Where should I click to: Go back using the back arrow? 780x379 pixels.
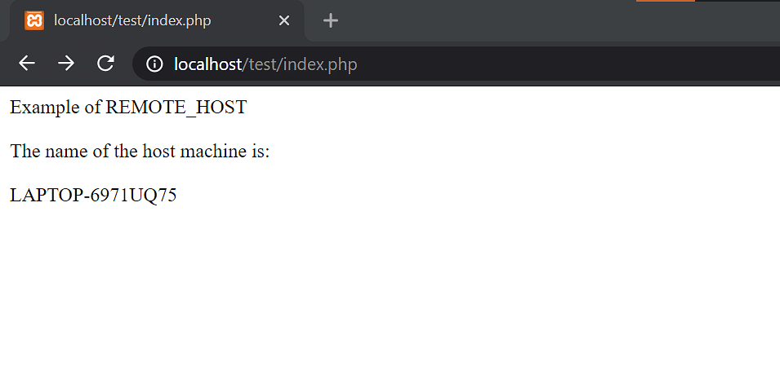pyautogui.click(x=27, y=64)
